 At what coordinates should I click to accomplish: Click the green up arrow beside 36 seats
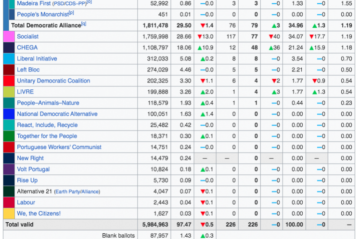pos(271,48)
